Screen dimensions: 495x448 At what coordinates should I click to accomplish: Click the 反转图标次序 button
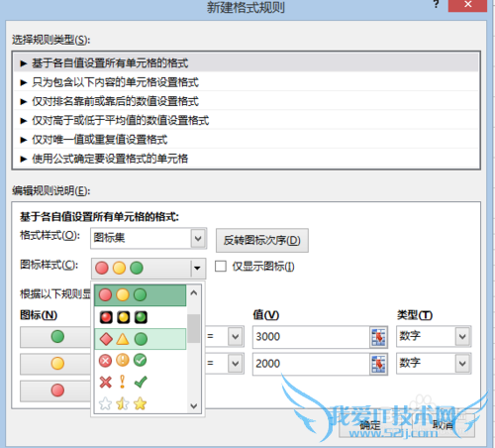pos(262,240)
